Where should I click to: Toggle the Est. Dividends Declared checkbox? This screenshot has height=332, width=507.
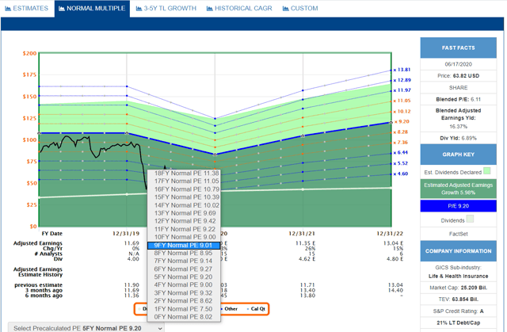pyautogui.click(x=487, y=170)
